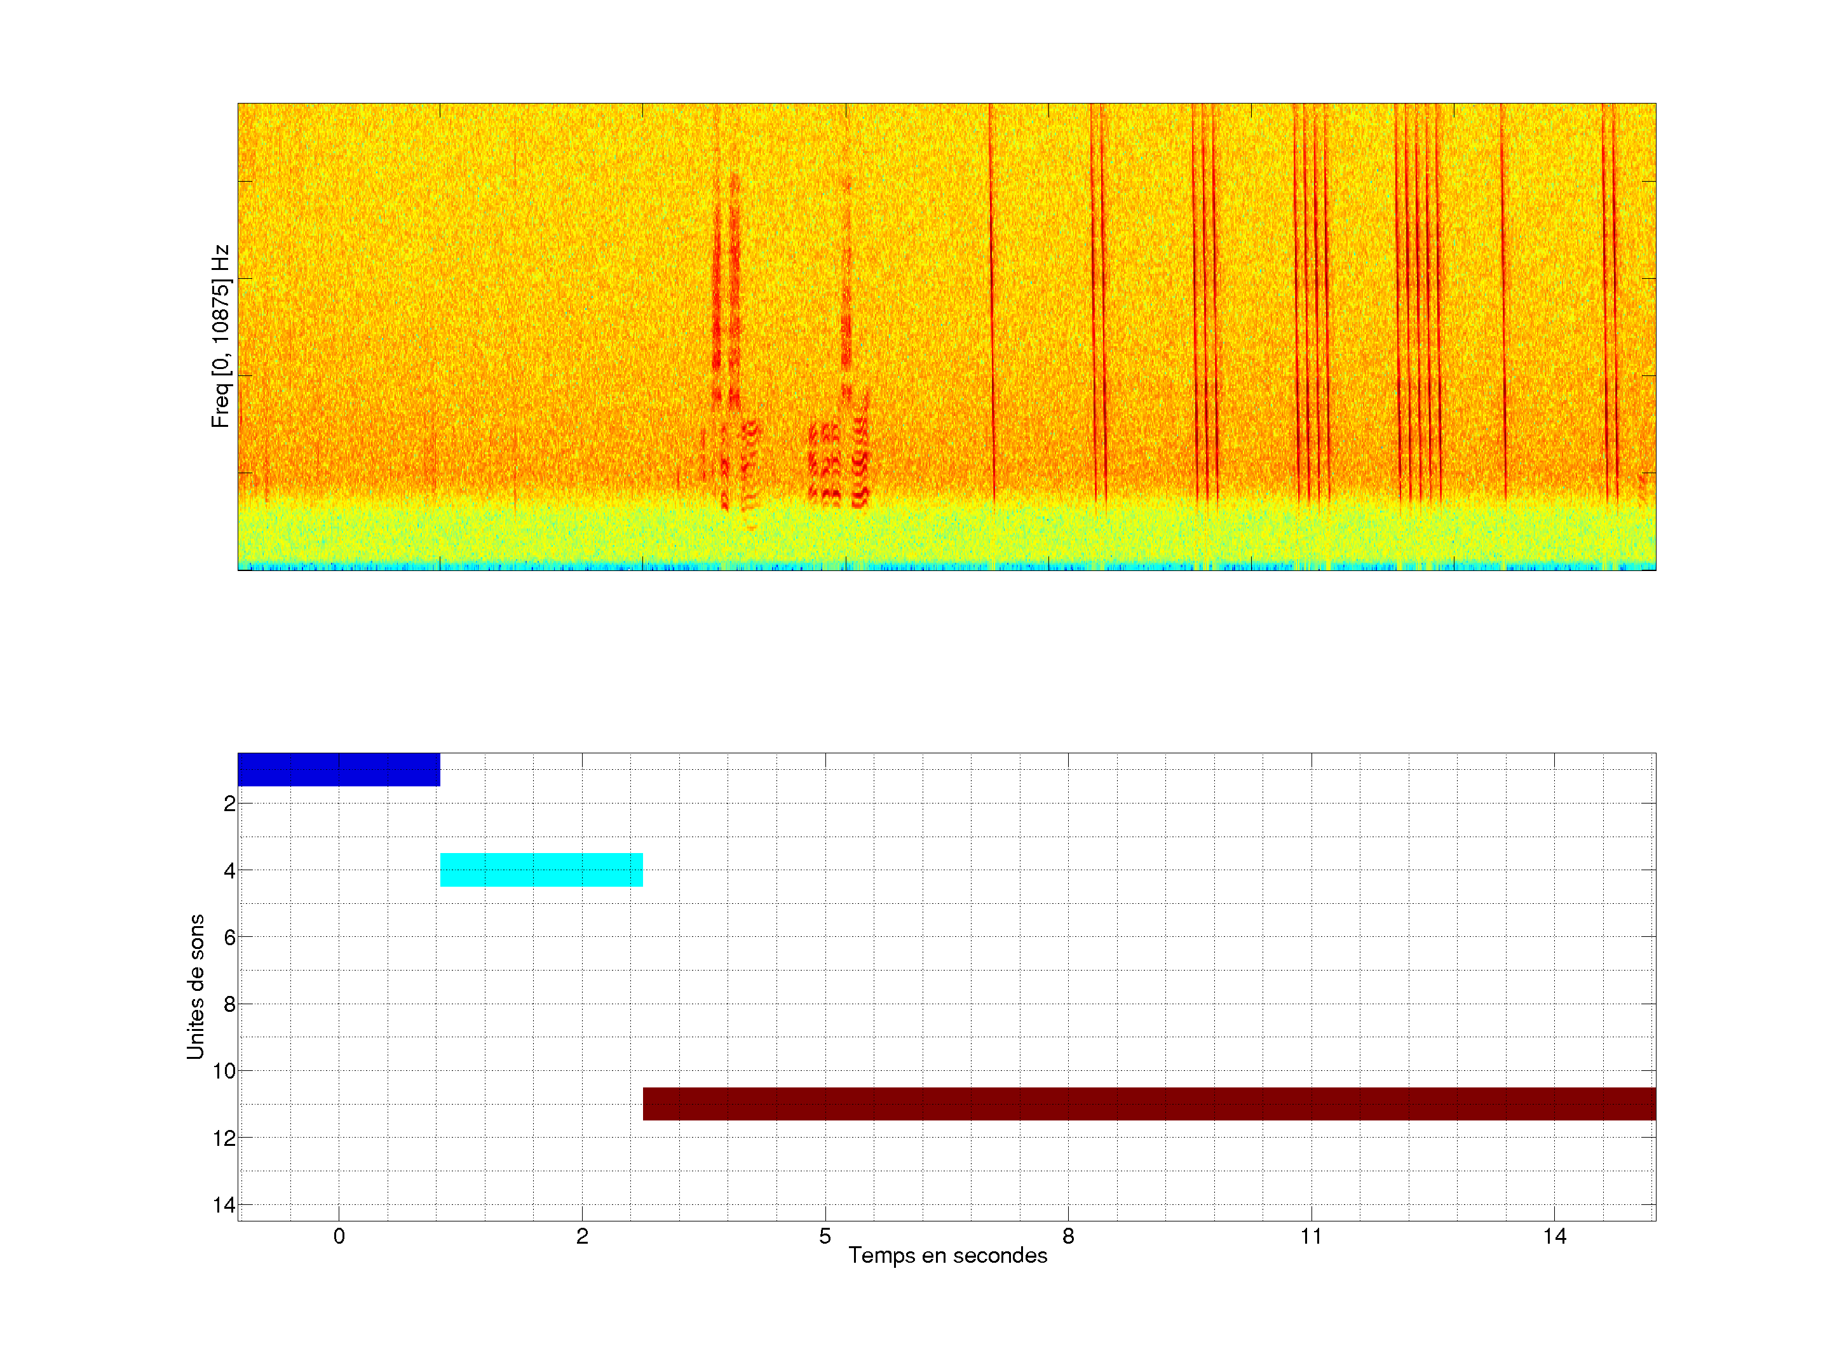Image resolution: width=1830 pixels, height=1372 pixels.
Task: Select the 'Temps en secondes' axis label
Action: (947, 1255)
